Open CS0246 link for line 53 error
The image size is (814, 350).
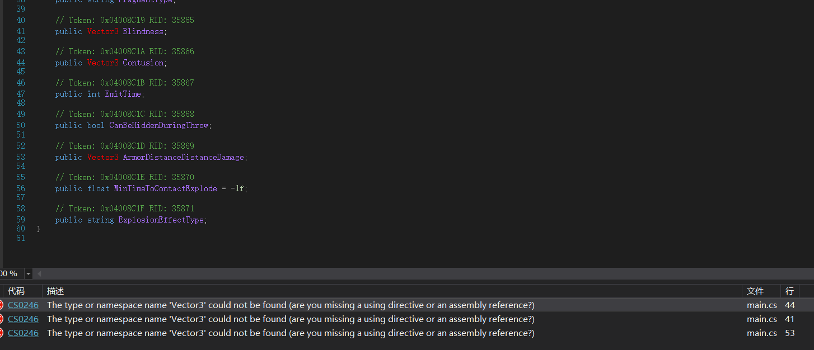click(23, 333)
